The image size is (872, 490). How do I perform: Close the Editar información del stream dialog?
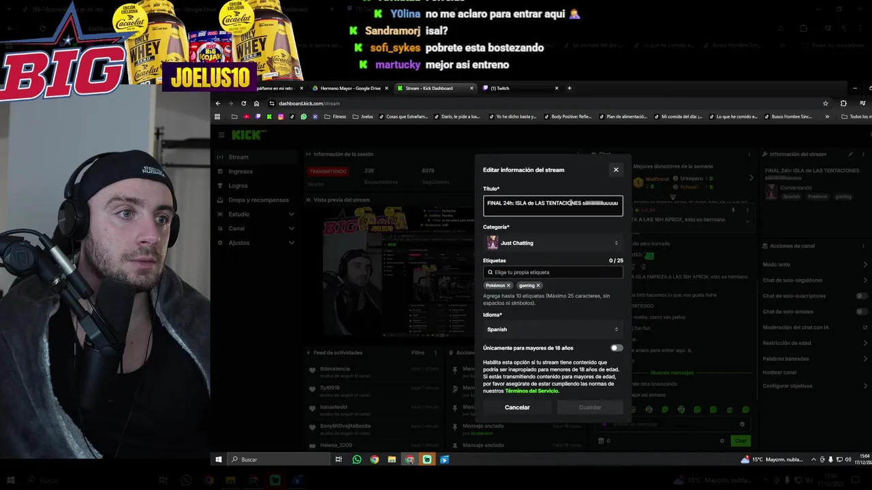[616, 170]
